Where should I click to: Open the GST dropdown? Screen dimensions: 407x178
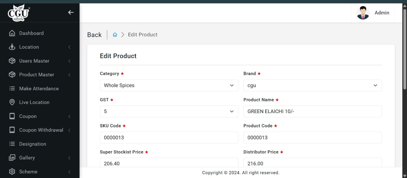coord(169,112)
